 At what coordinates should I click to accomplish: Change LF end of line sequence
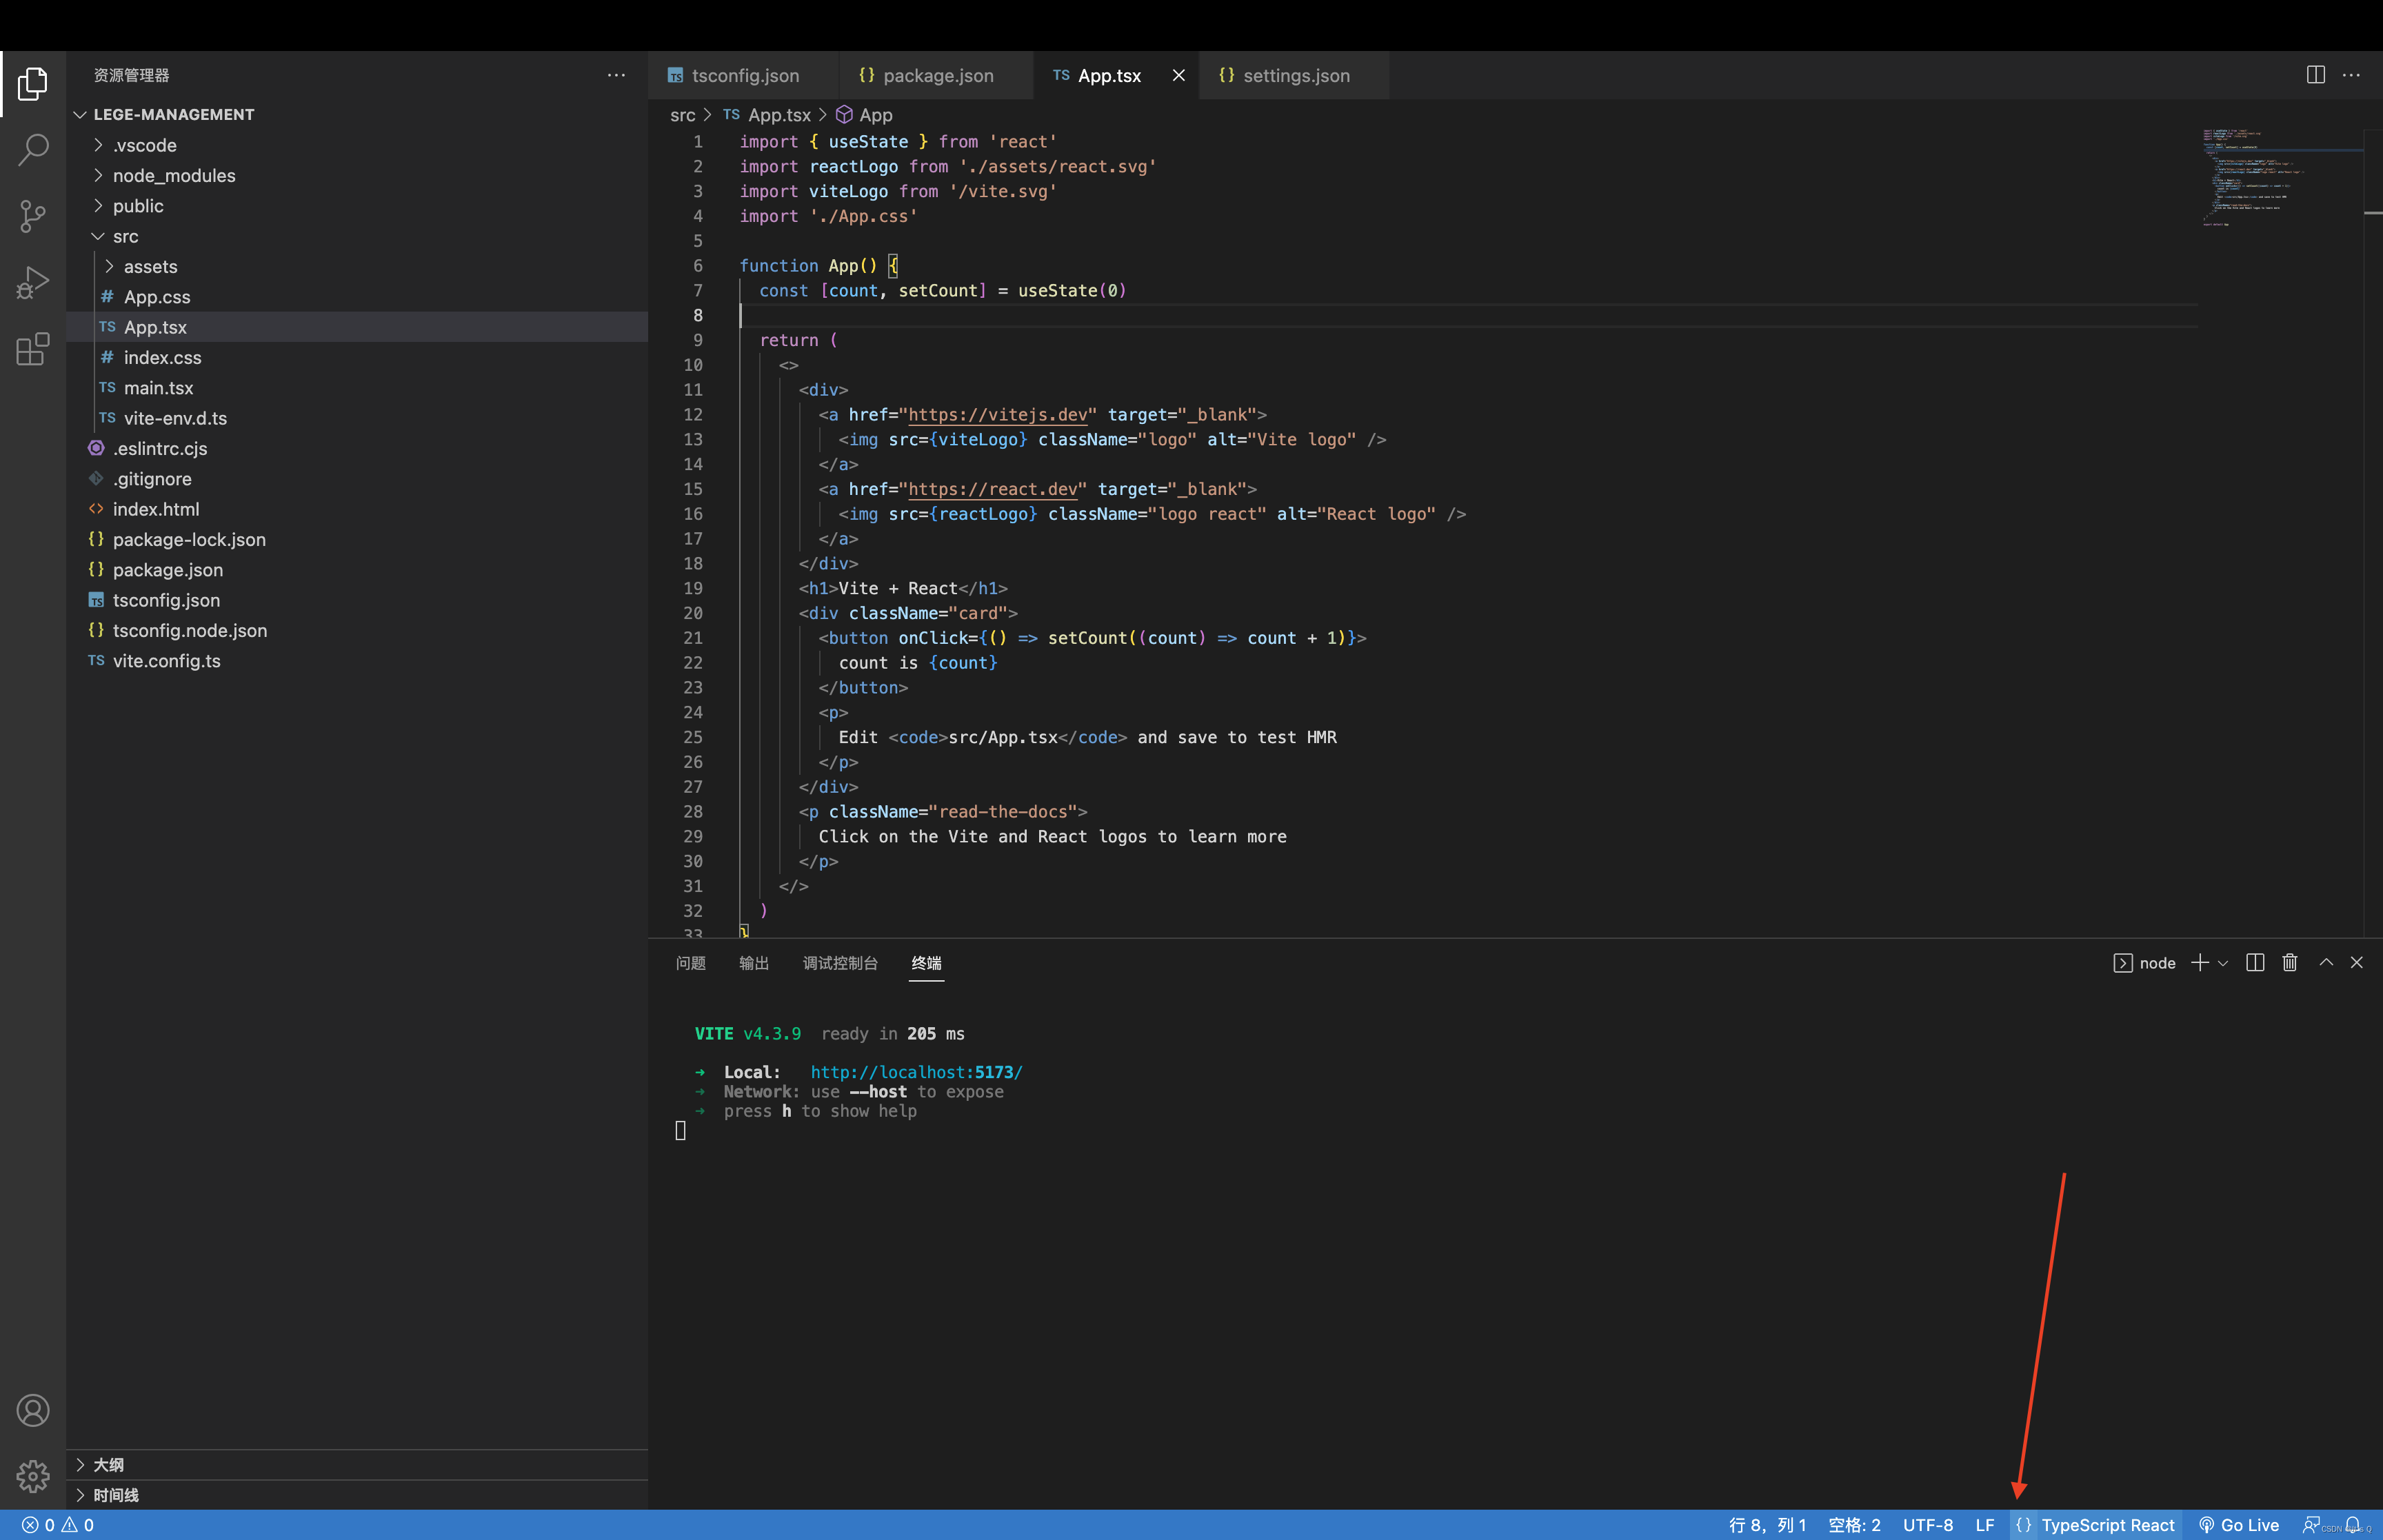[1985, 1525]
